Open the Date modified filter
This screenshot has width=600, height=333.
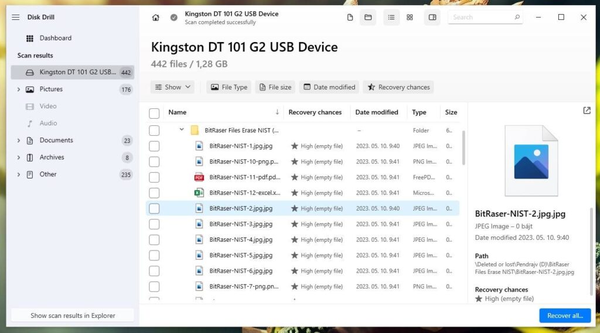329,87
